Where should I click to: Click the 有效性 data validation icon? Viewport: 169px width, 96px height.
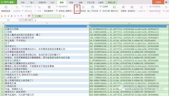(x=83, y=7)
